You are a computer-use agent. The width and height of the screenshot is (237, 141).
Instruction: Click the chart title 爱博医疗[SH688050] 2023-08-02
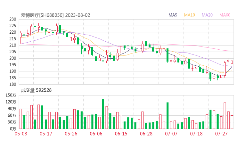(55, 15)
